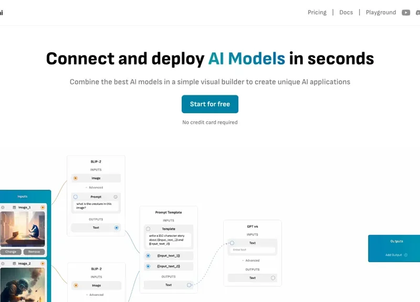This screenshot has height=302, width=420.
Task: Go to Docs in the top navigation
Action: click(346, 13)
